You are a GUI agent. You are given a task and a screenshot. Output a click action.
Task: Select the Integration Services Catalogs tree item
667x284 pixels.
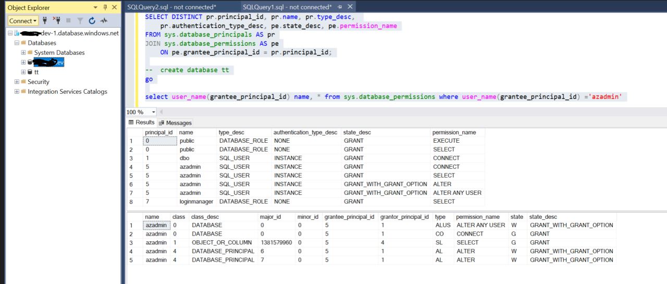point(67,92)
